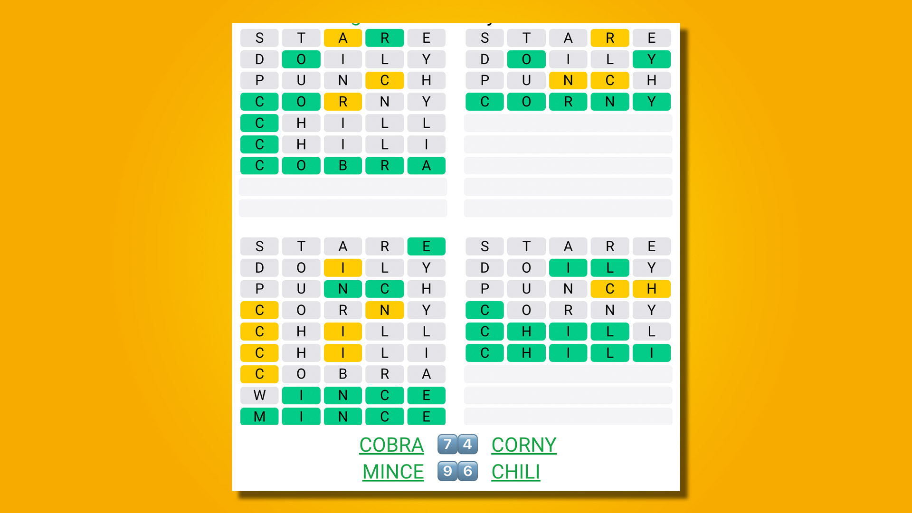The height and width of the screenshot is (513, 912).
Task: Open the COBRA word result page
Action: [391, 445]
